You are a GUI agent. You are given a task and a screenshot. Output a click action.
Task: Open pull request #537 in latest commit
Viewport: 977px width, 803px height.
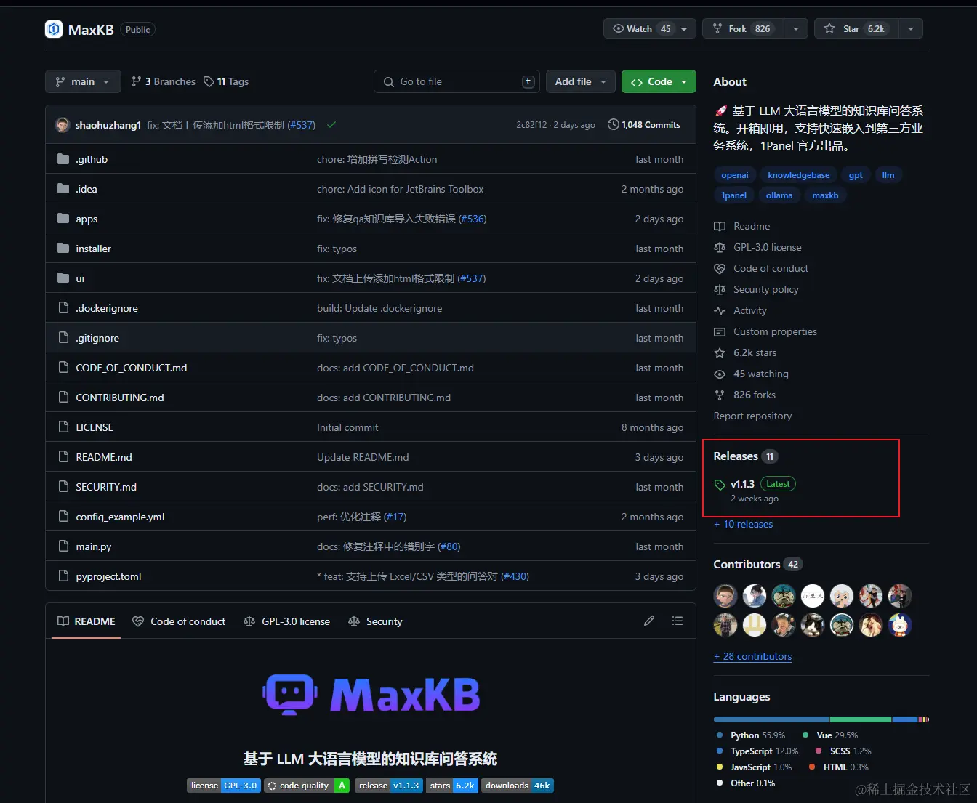point(302,125)
